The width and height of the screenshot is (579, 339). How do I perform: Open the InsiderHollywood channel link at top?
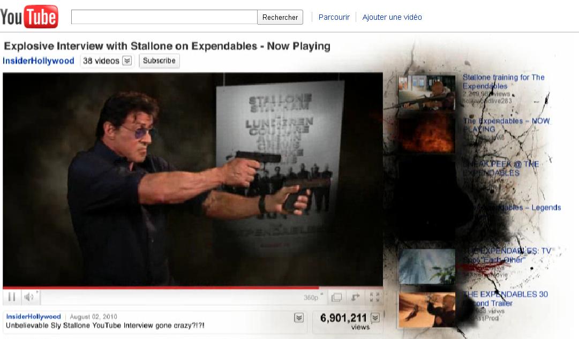pos(39,61)
